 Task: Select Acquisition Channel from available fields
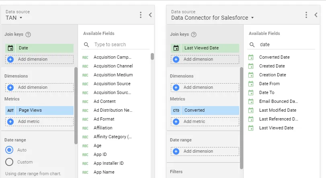click(113, 66)
